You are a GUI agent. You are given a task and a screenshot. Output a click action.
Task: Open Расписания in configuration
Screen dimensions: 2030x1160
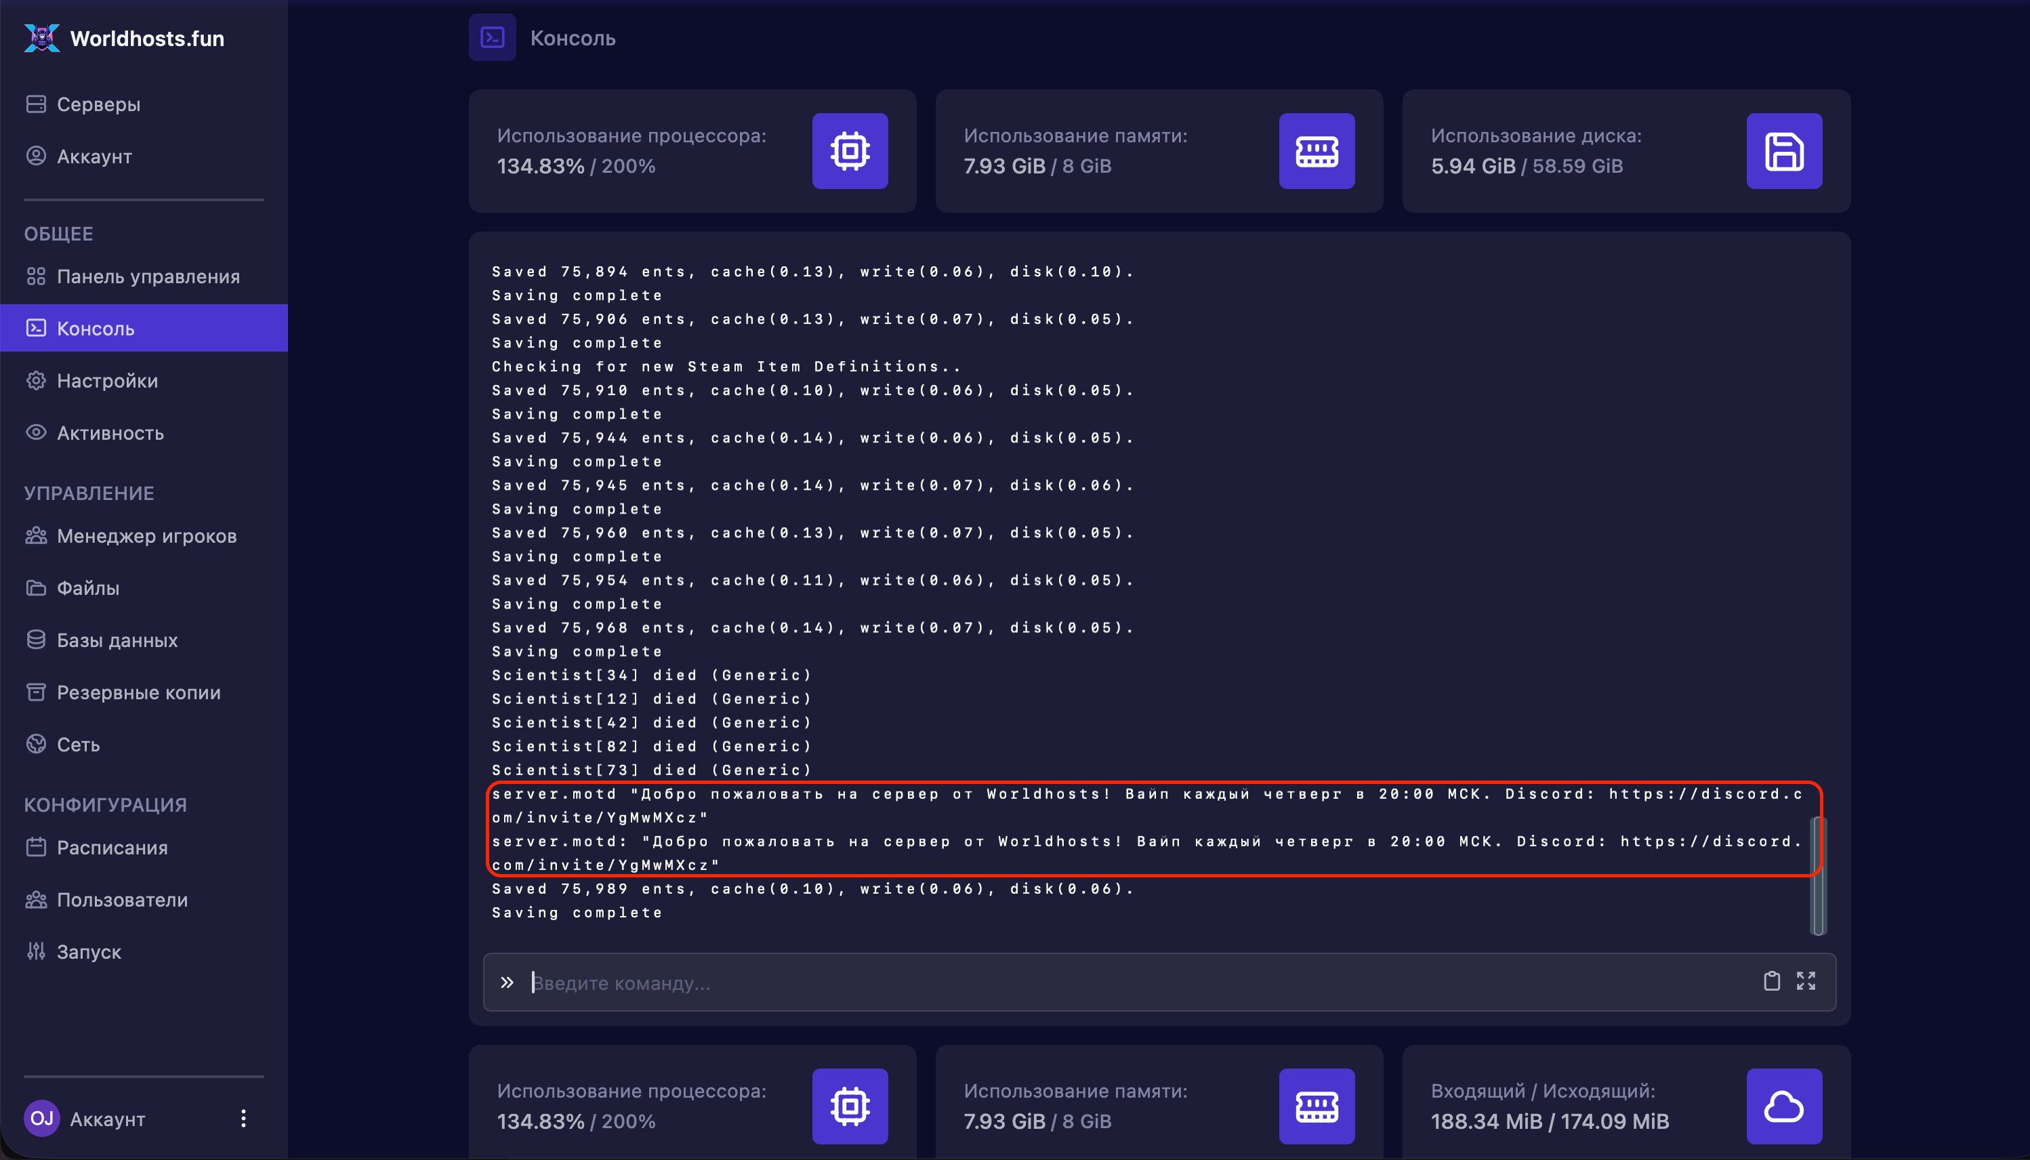coord(144,848)
